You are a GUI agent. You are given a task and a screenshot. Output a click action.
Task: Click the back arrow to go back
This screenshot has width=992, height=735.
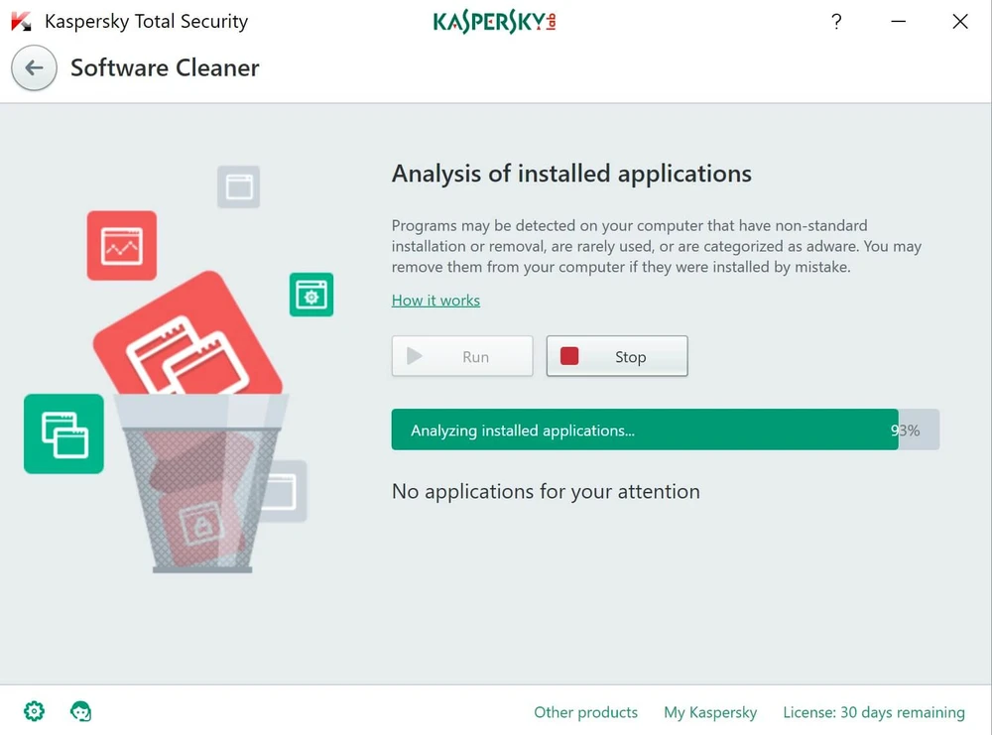[x=34, y=68]
